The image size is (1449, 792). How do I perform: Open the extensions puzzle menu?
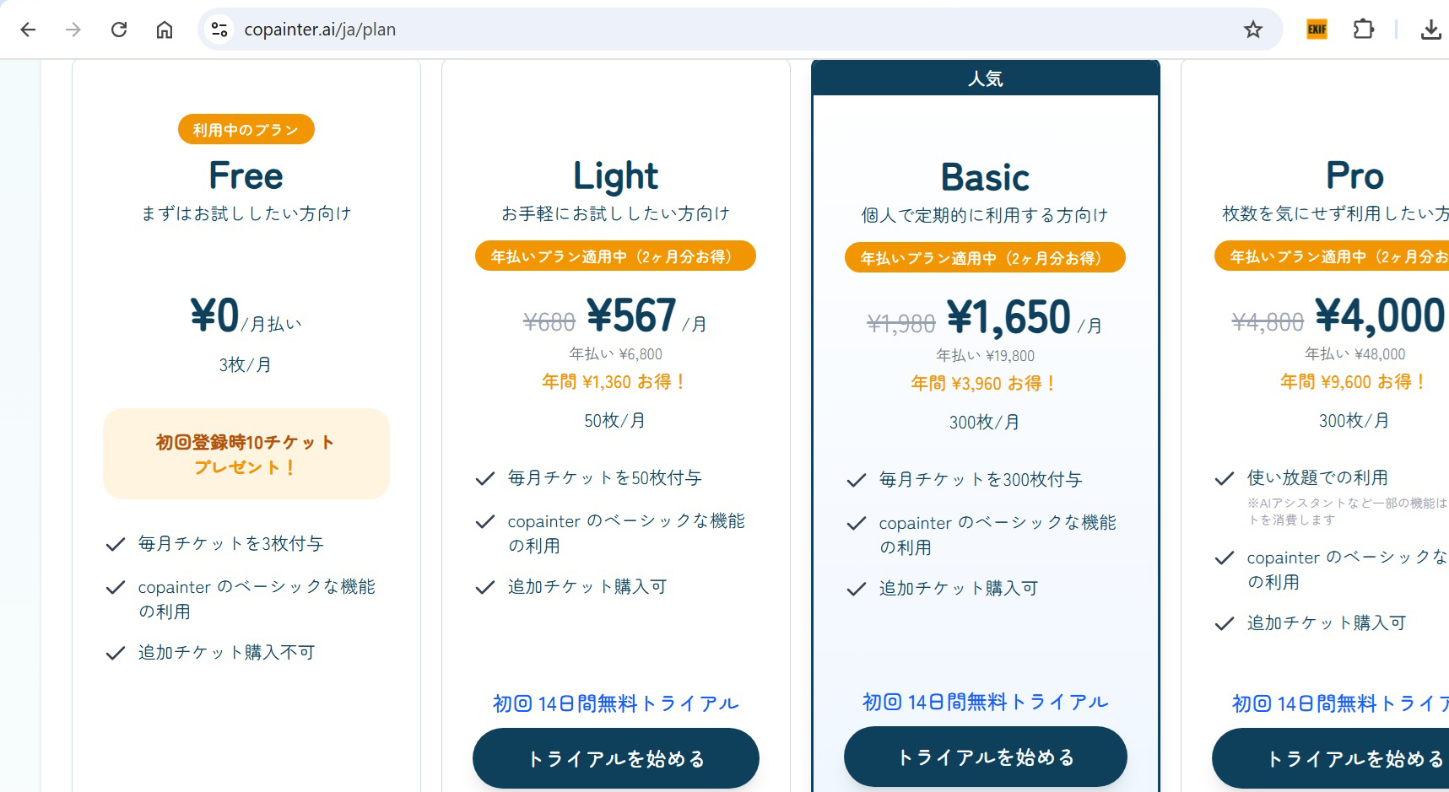[x=1363, y=30]
